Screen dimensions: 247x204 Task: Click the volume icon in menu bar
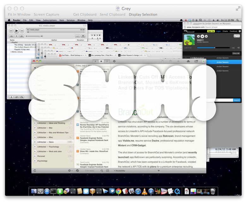(218, 20)
